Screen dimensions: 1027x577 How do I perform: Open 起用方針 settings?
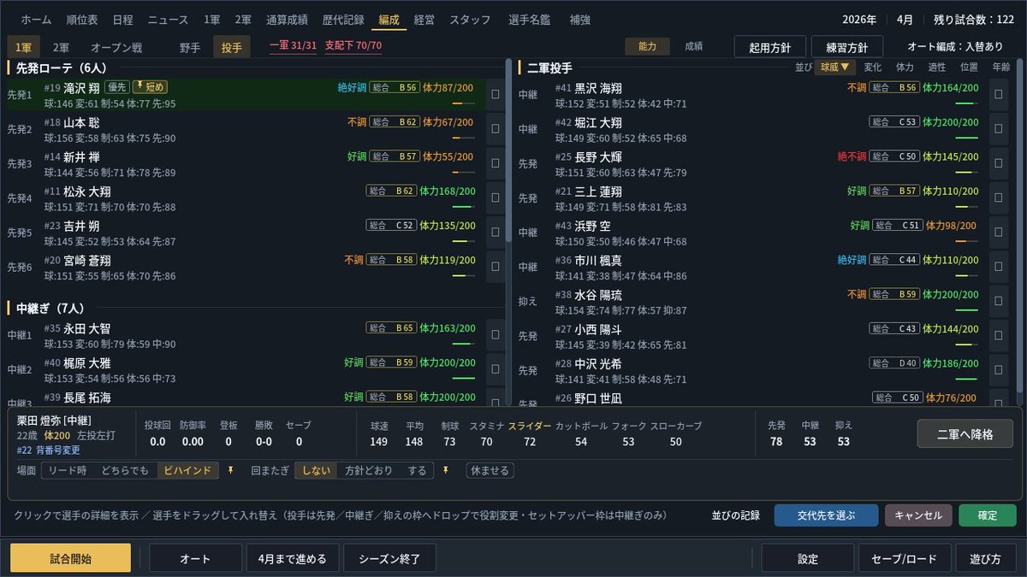[771, 47]
